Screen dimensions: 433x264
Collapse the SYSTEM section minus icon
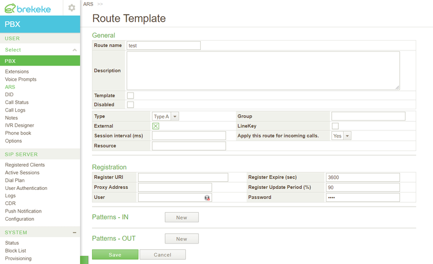75,233
